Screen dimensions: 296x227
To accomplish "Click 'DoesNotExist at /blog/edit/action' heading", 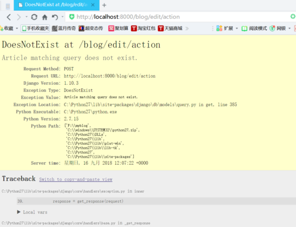I will pyautogui.click(x=81, y=45).
